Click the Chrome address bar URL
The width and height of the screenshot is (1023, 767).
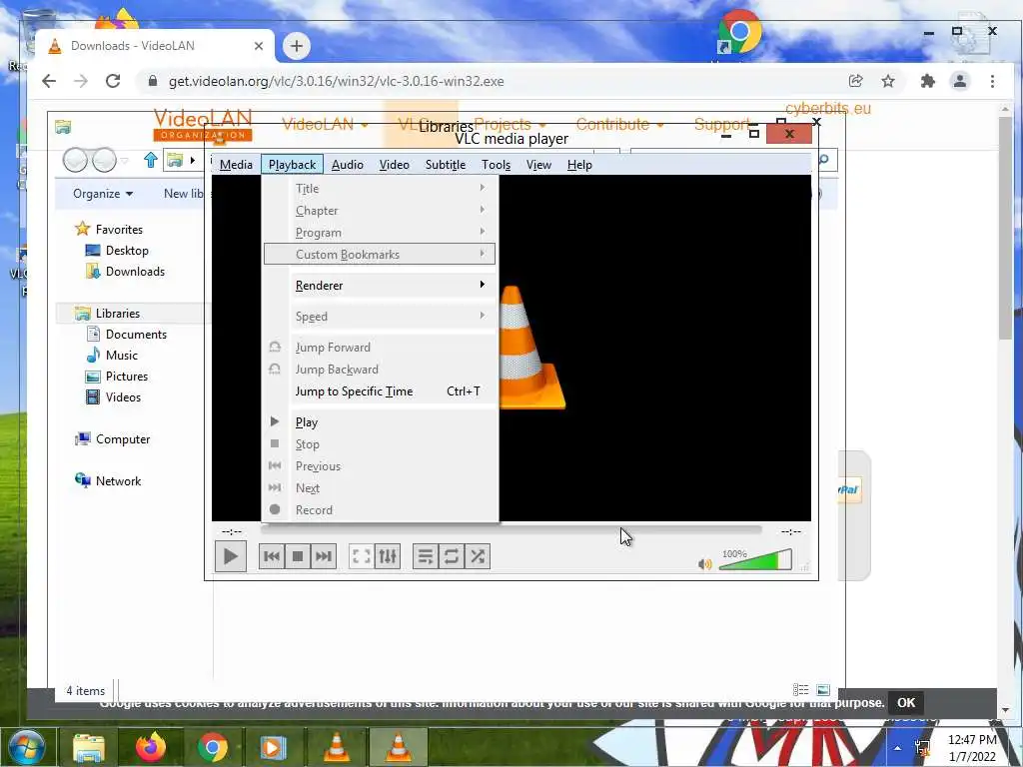[336, 82]
